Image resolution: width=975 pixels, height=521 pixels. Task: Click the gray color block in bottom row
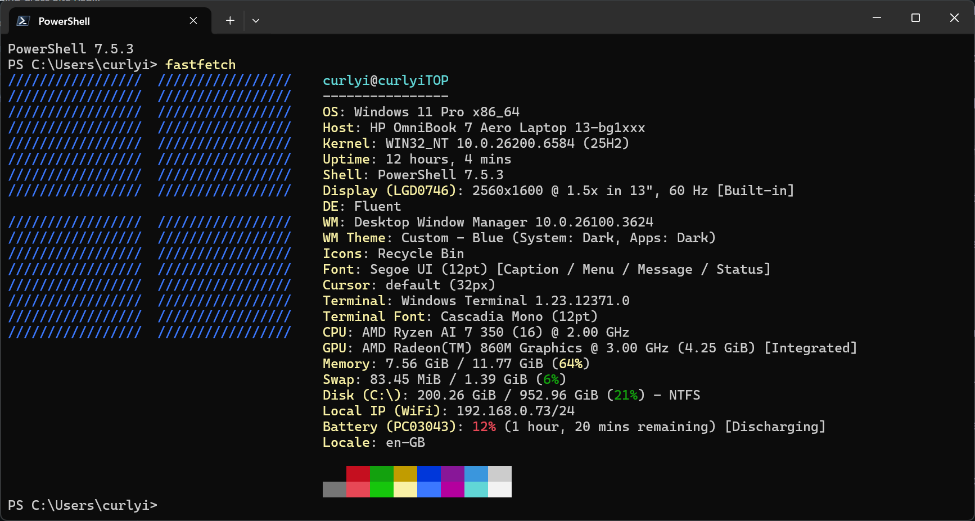(x=334, y=490)
